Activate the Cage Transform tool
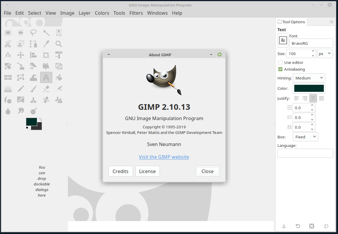338x234 pixels. 21,77
